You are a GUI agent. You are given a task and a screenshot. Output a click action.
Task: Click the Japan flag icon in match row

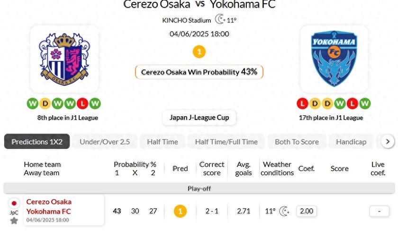[14, 203]
